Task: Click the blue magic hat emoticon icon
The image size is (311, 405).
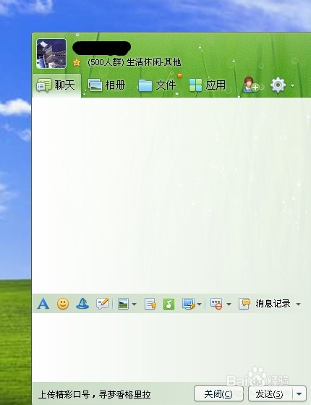Action: (82, 304)
